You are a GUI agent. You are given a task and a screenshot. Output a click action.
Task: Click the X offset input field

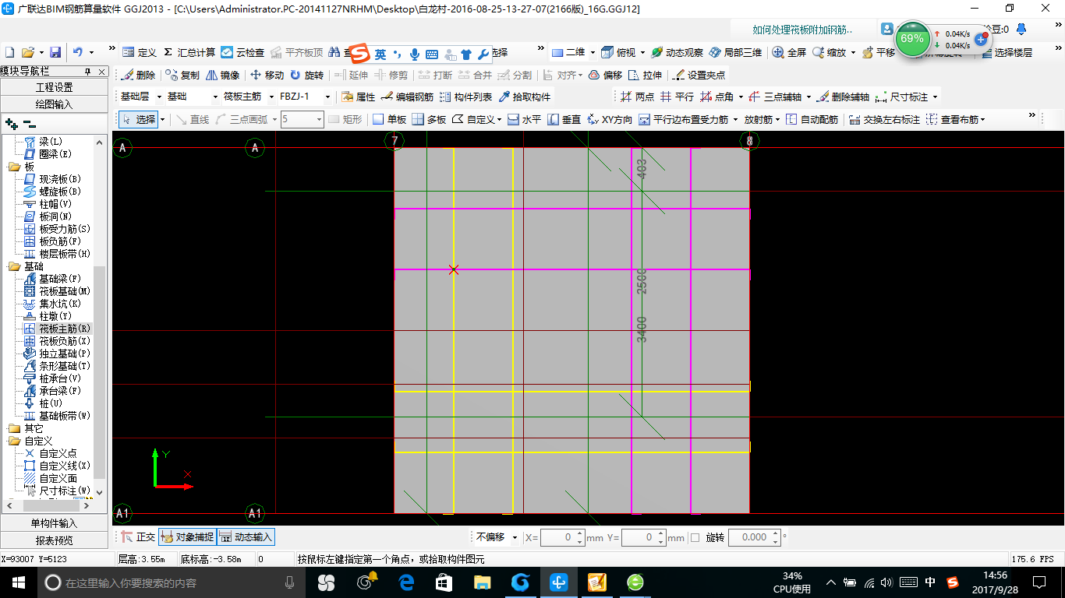tap(562, 537)
